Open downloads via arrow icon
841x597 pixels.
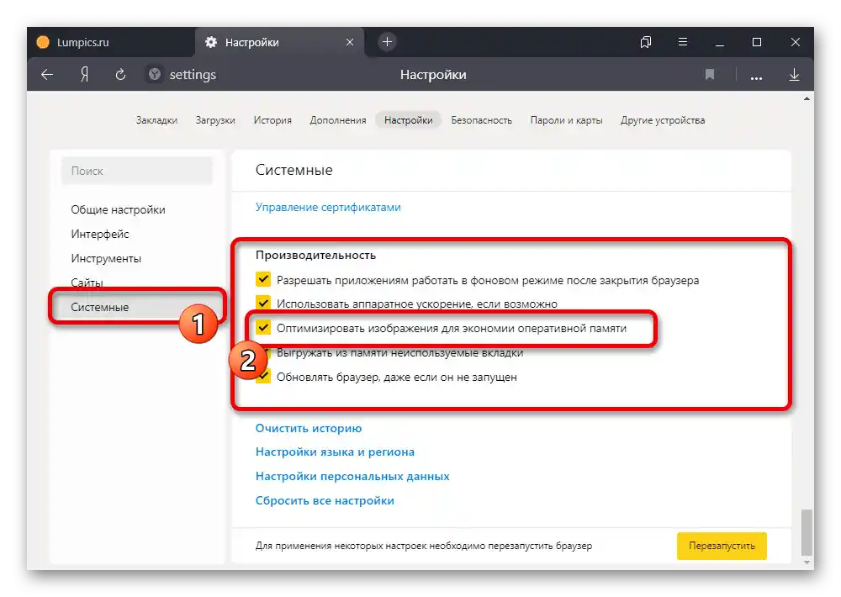pos(795,75)
